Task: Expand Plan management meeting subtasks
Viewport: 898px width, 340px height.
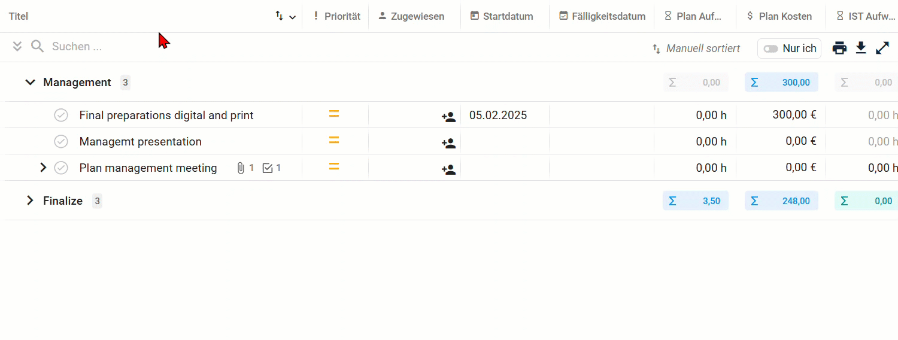Action: point(43,168)
